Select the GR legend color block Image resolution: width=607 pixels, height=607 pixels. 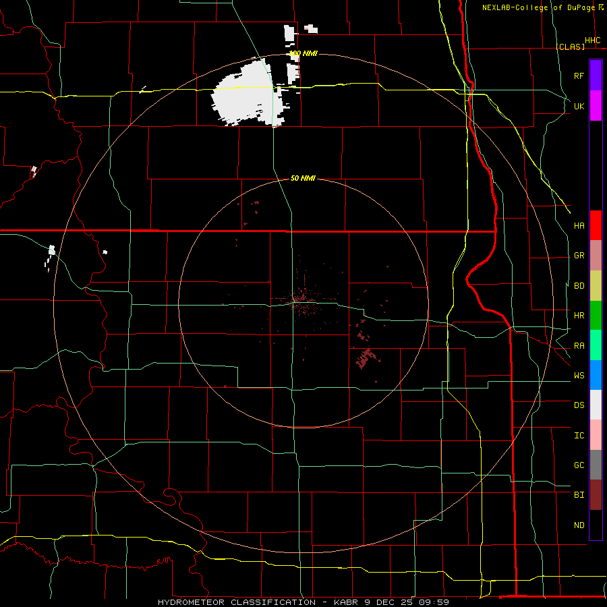point(596,256)
